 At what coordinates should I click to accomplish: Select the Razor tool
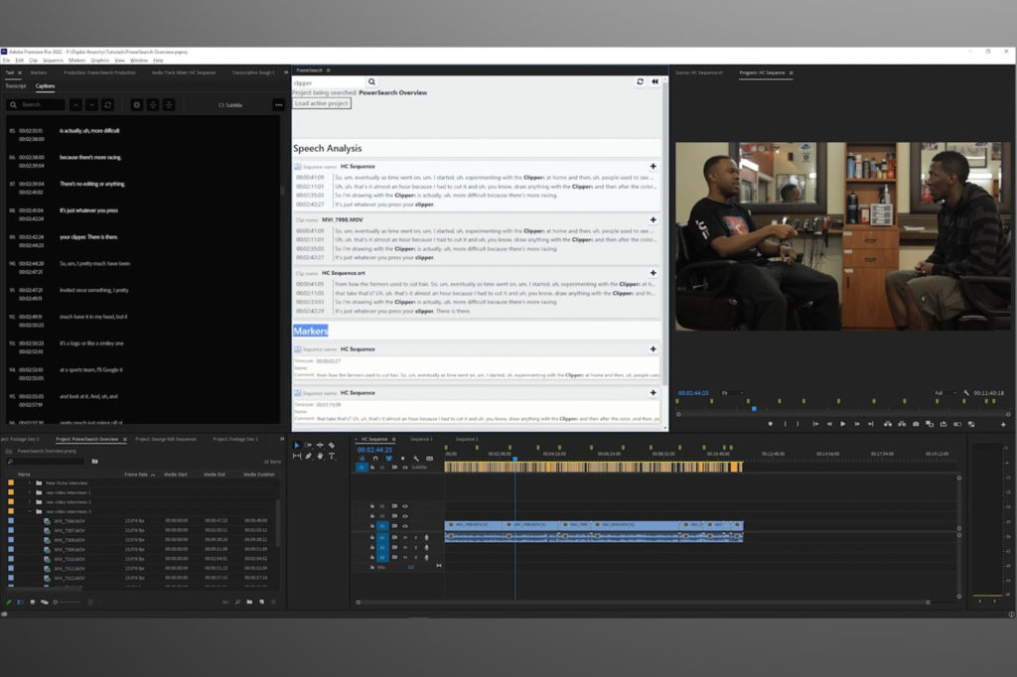(332, 446)
